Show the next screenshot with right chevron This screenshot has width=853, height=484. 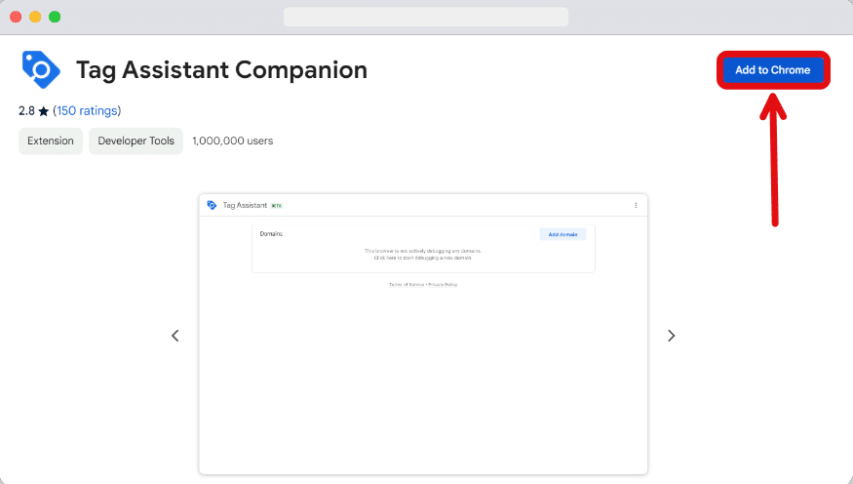[672, 336]
